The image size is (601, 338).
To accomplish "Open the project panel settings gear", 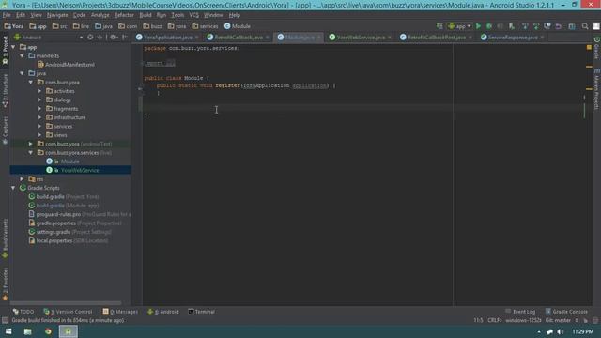I will [x=114, y=38].
